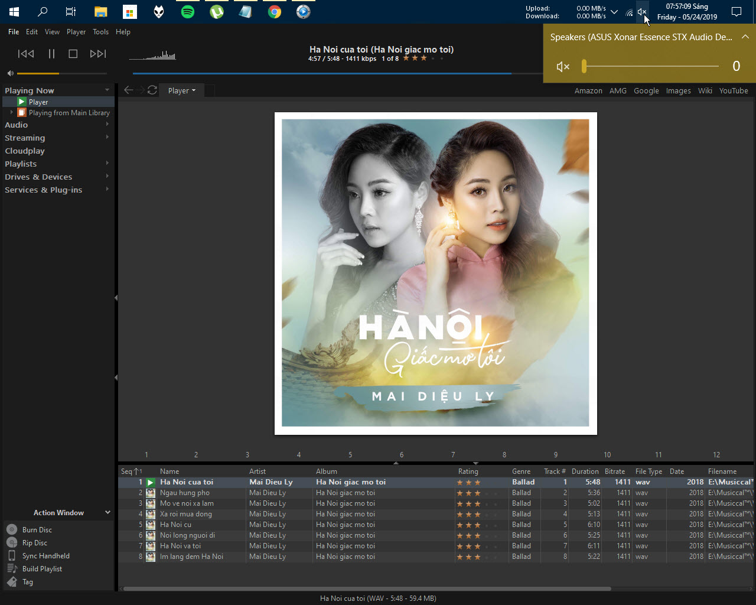Screen dimensions: 756x605
Task: Select the track 'Im lang dem Ha Noi'
Action: pyautogui.click(x=191, y=556)
